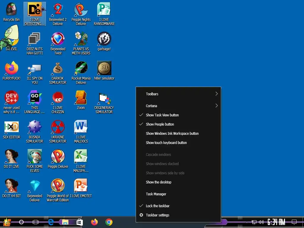Launch Firefox from the taskbar
304x228 pixels.
[94, 222]
